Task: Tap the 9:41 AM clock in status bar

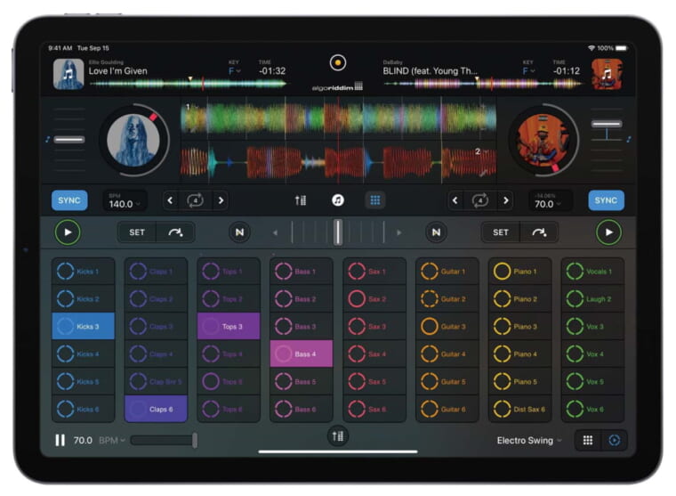Action: coord(60,48)
